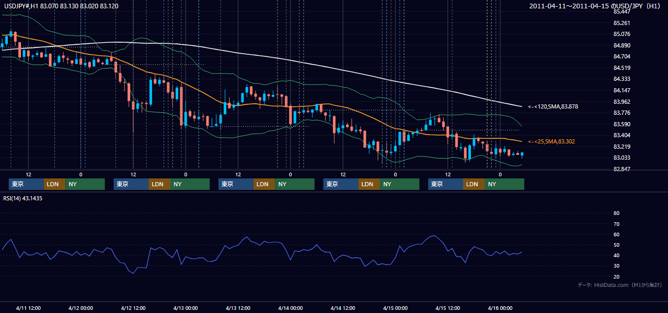Click RSI scale value 40
Screen dimensions: 668x313
click(x=616, y=255)
